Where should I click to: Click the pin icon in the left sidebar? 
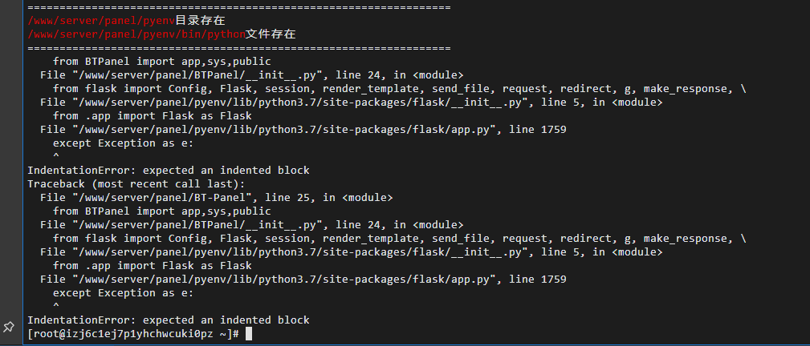[9, 327]
